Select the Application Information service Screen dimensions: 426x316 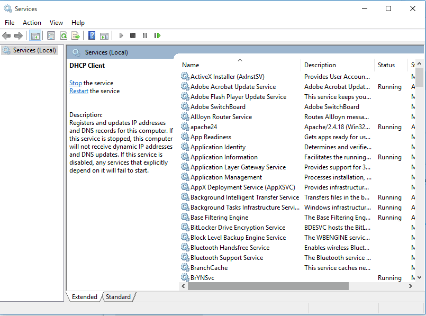pos(224,157)
